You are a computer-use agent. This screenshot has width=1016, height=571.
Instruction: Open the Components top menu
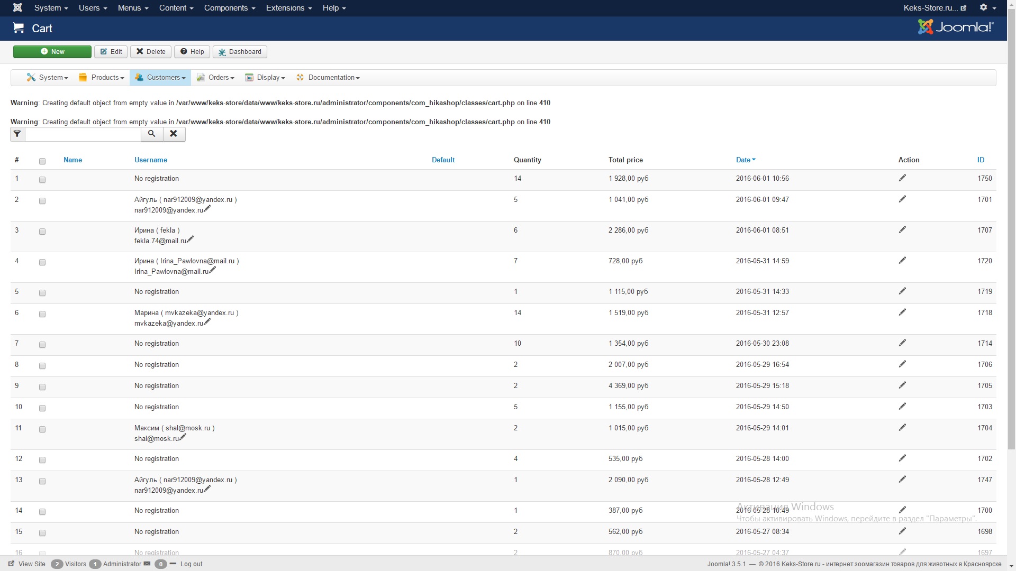click(x=229, y=8)
